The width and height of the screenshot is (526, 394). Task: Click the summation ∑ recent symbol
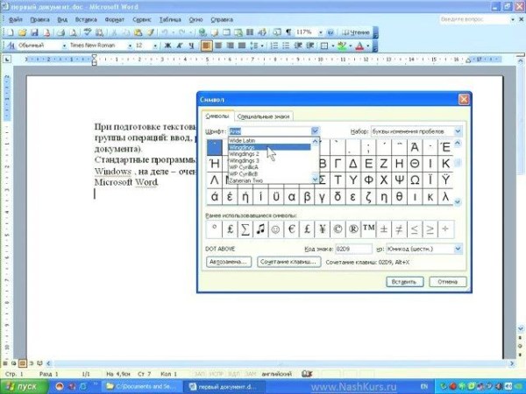tap(245, 229)
